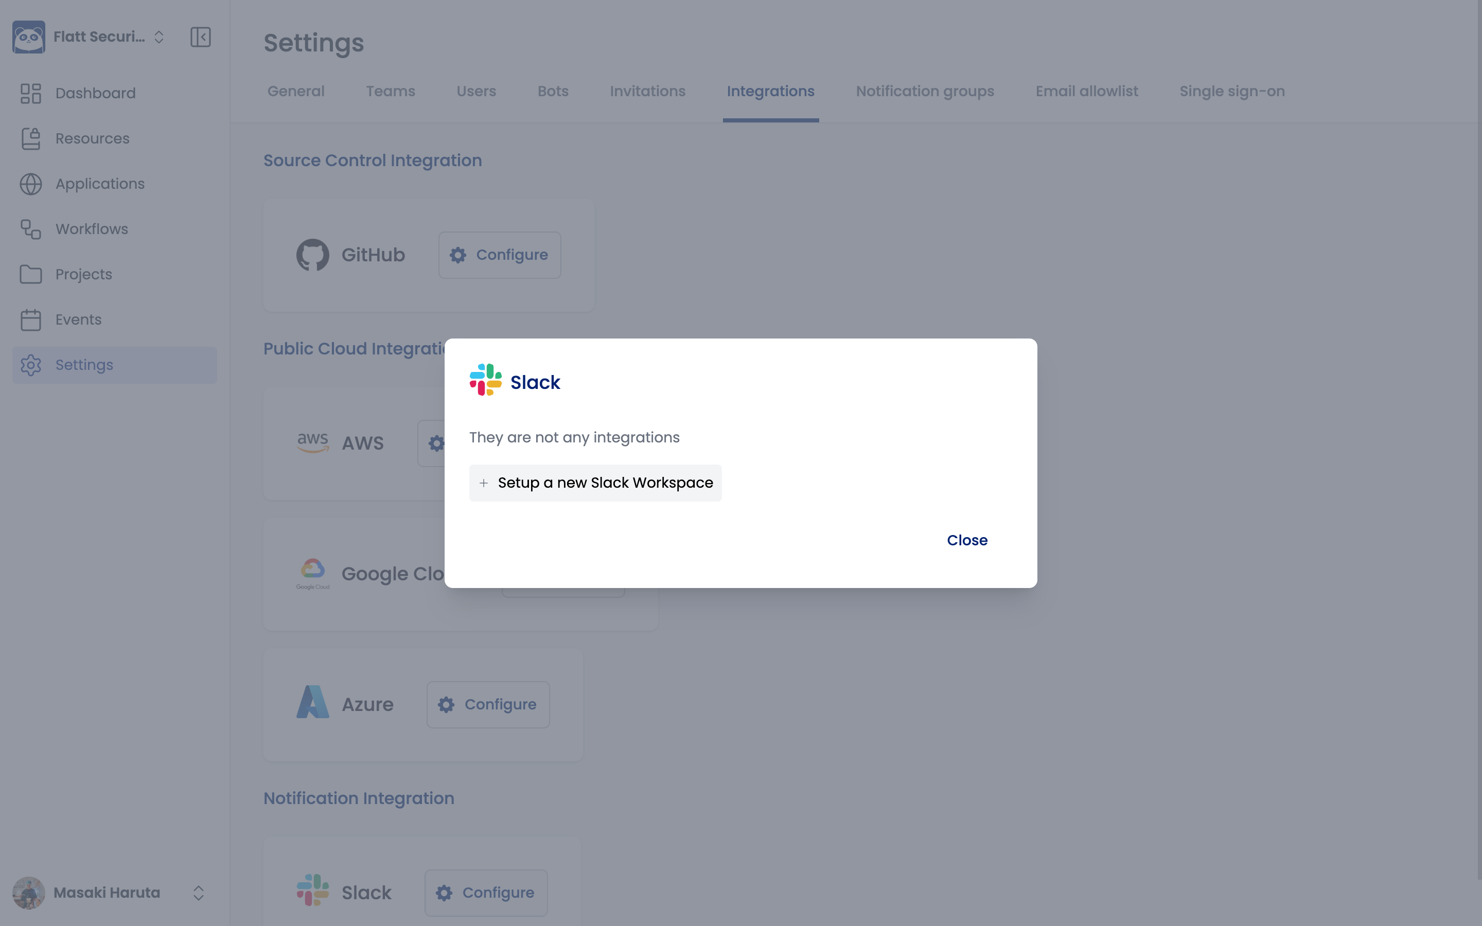This screenshot has width=1482, height=926.
Task: Click the Notification Integration heading
Action: 359,798
